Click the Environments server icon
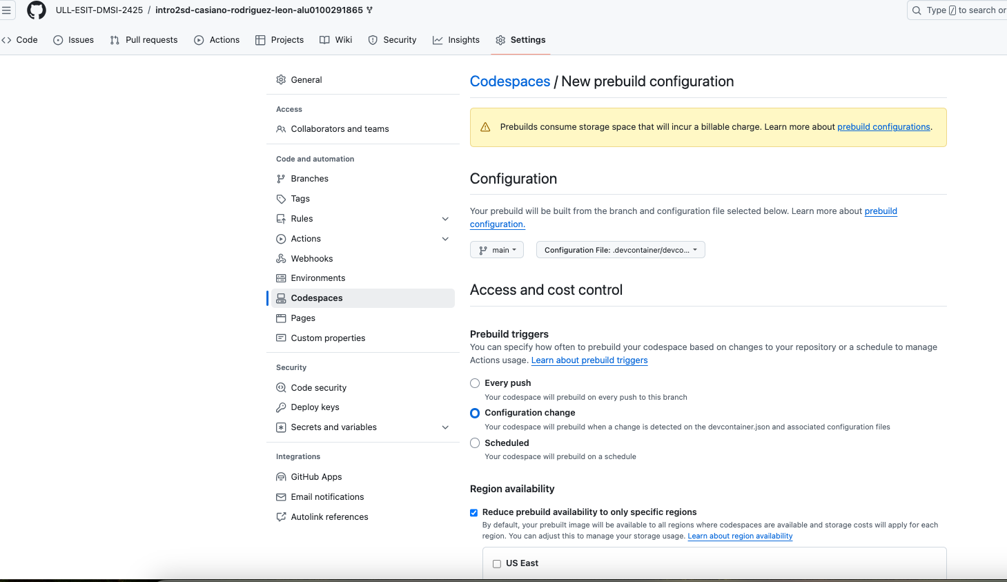1007x582 pixels. tap(281, 278)
